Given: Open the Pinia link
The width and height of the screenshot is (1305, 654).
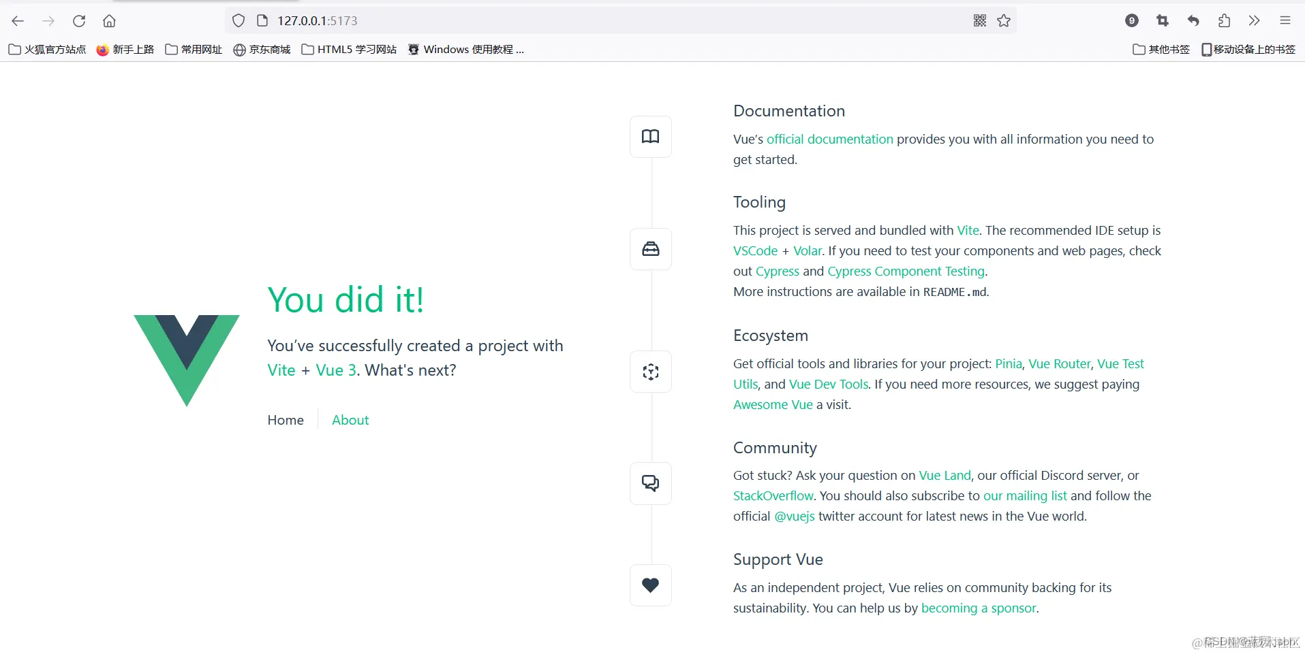Looking at the screenshot, I should pyautogui.click(x=1009, y=364).
